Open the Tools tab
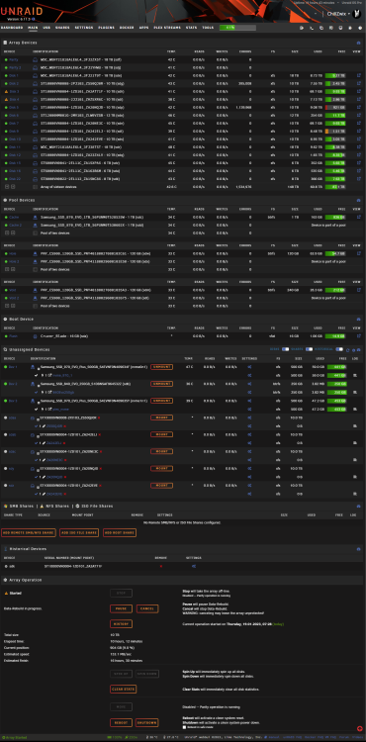Image resolution: width=366 pixels, height=742 pixels. pos(208,28)
